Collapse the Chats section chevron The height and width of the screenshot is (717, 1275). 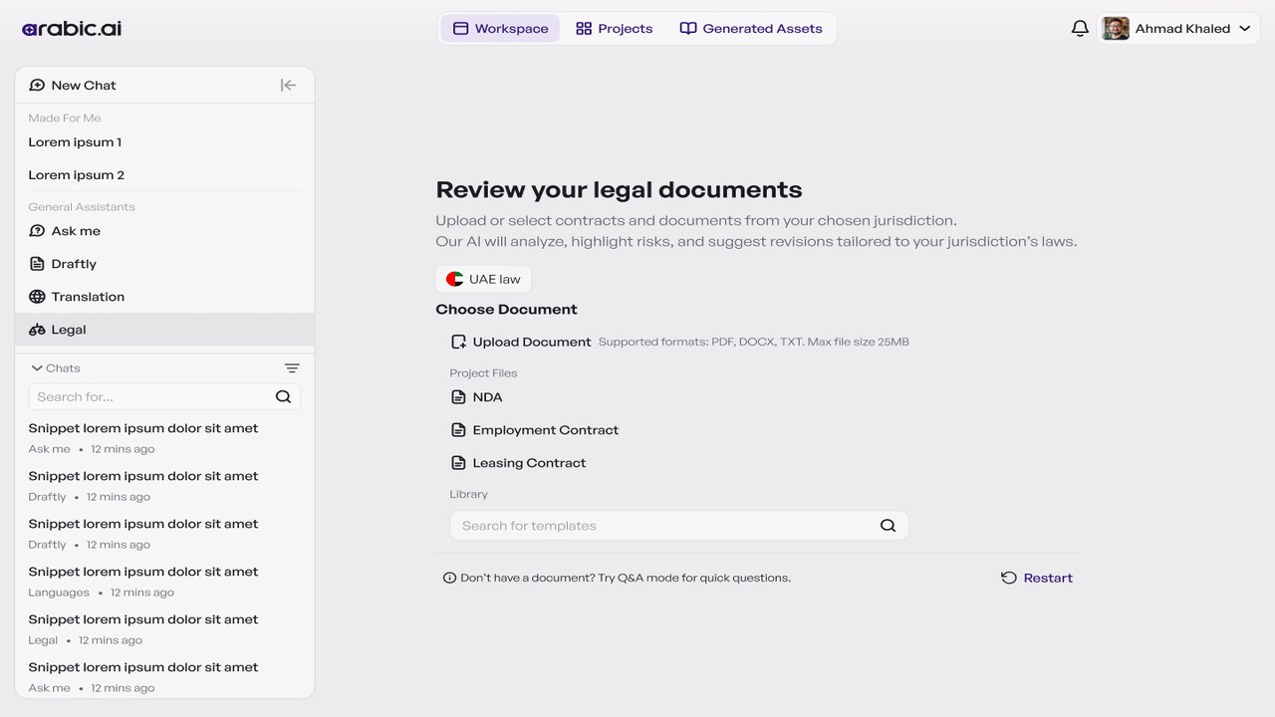pyautogui.click(x=37, y=368)
